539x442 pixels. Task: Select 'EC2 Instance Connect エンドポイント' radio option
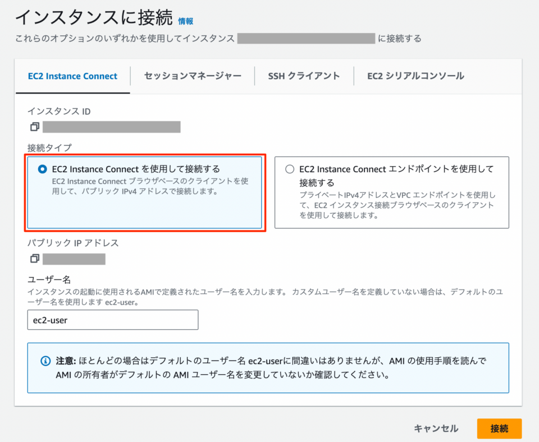[290, 169]
